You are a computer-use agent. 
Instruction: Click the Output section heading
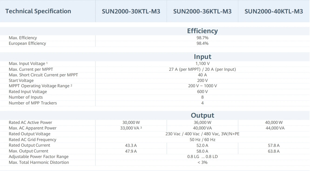click(202, 115)
